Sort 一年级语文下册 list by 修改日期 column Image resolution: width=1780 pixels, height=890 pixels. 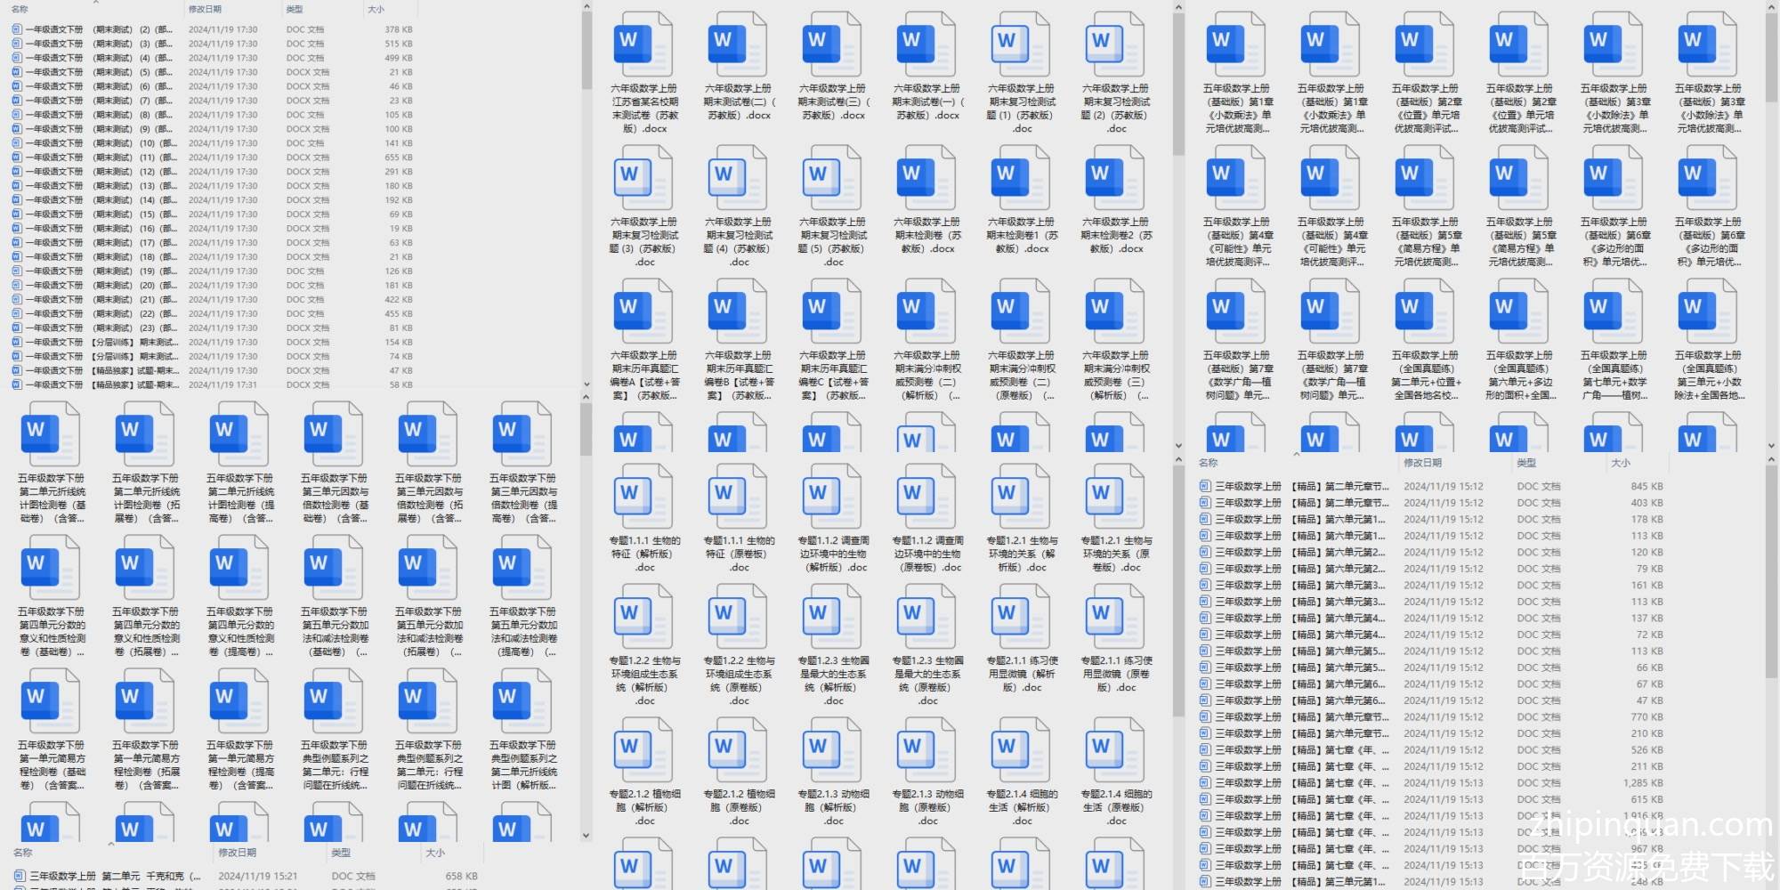point(205,9)
